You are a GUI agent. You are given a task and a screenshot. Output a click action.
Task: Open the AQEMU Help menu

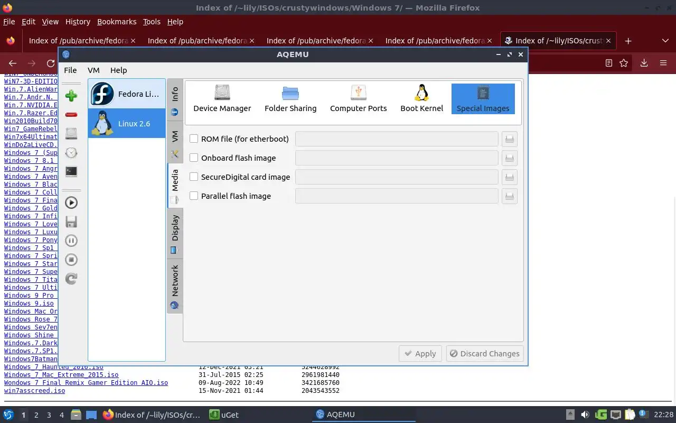point(118,70)
